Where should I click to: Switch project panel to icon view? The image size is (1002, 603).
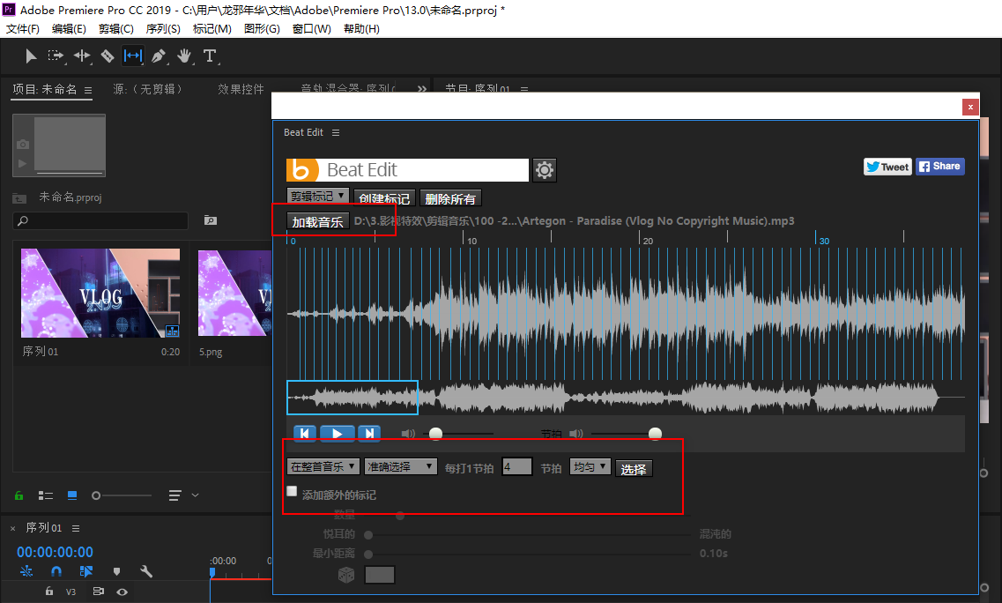(72, 495)
